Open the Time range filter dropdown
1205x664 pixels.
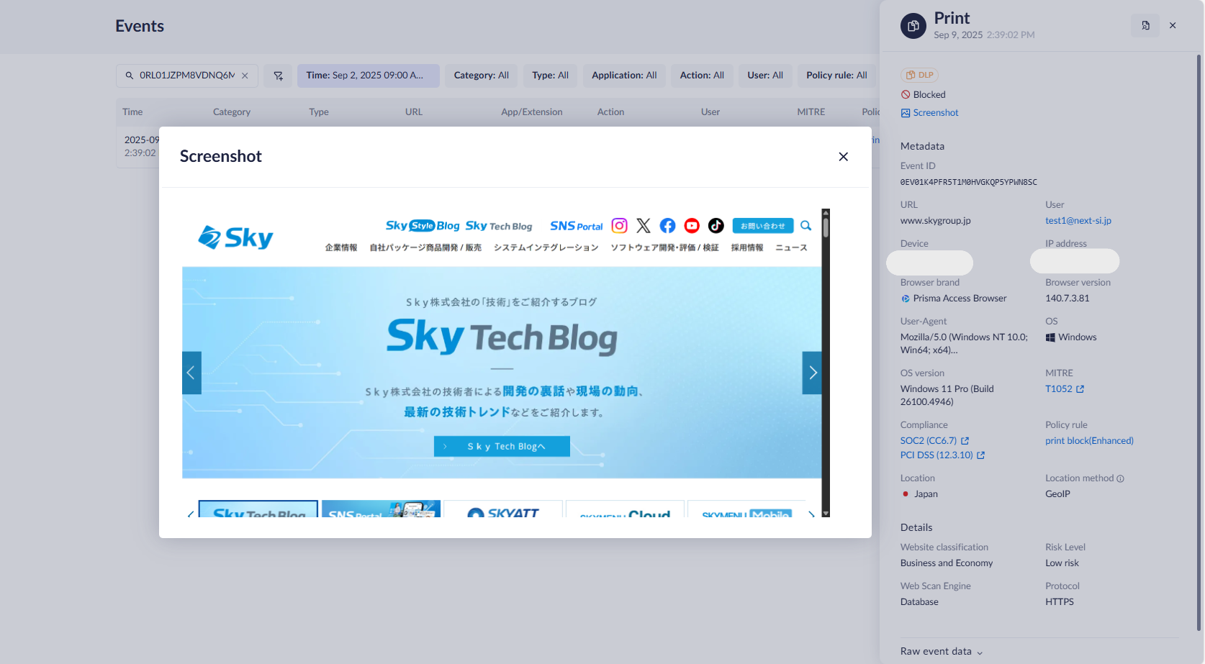click(x=368, y=76)
